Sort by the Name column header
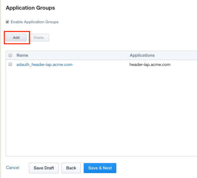 22,55
